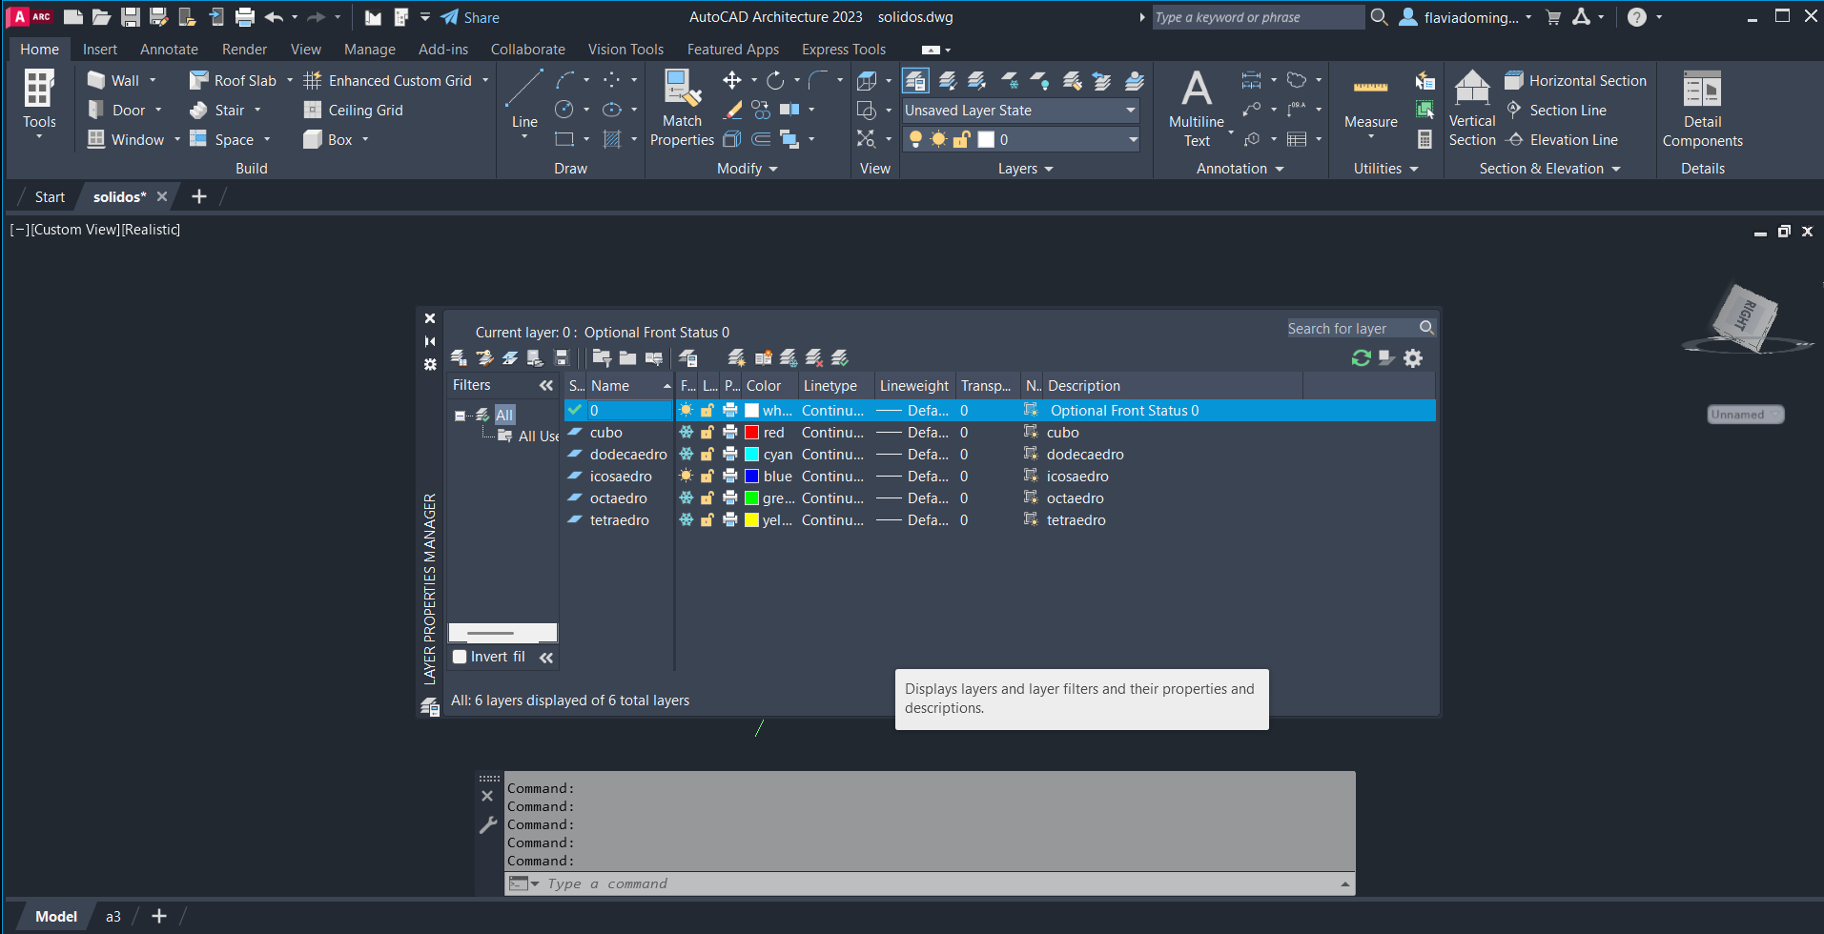Image resolution: width=1824 pixels, height=934 pixels.
Task: Click the Undo arrow in title bar
Action: tap(274, 17)
